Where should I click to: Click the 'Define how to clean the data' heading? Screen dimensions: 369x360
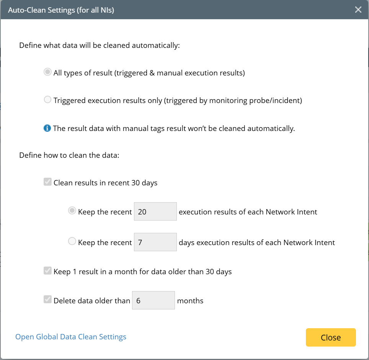click(69, 156)
